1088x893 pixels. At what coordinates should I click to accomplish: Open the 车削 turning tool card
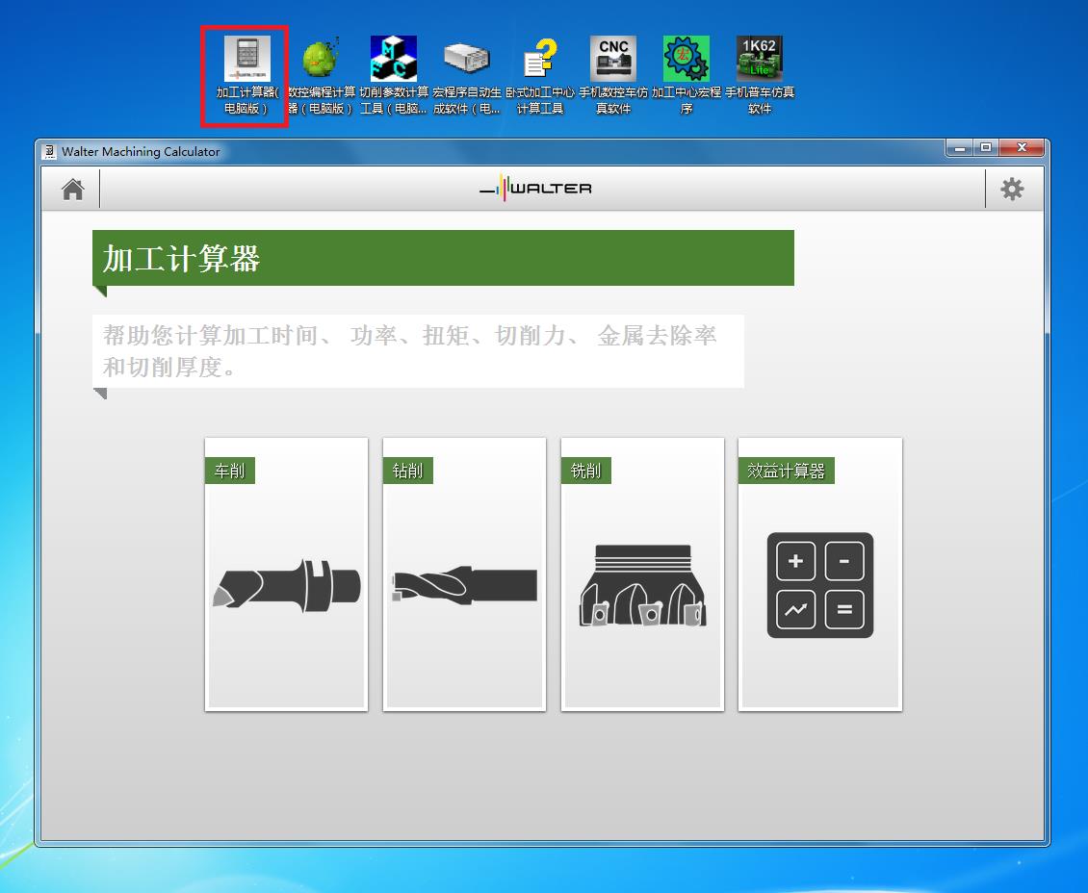[x=286, y=574]
